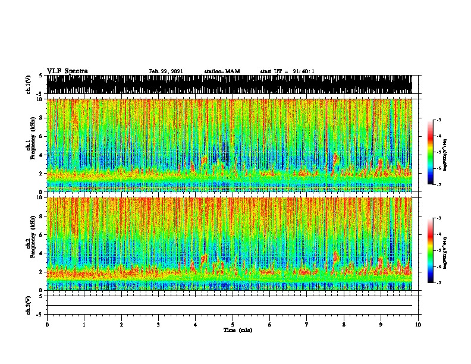Click the "2" kHz tick of ch.1 spectrogram
Screen dimensions: 471x364
point(42,174)
